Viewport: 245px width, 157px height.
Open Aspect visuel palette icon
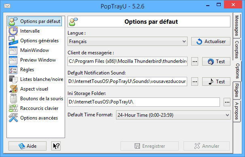pyautogui.click(x=13, y=89)
